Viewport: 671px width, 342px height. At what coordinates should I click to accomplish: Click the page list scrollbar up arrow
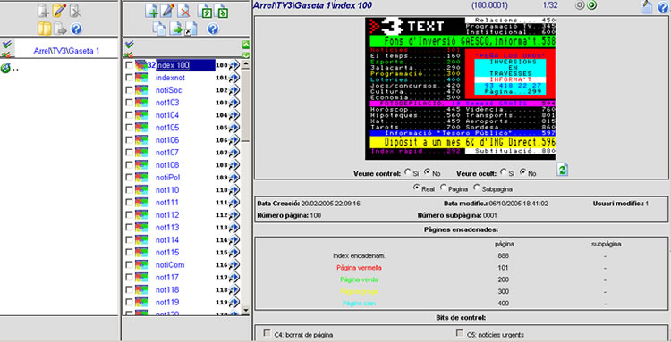[x=246, y=64]
